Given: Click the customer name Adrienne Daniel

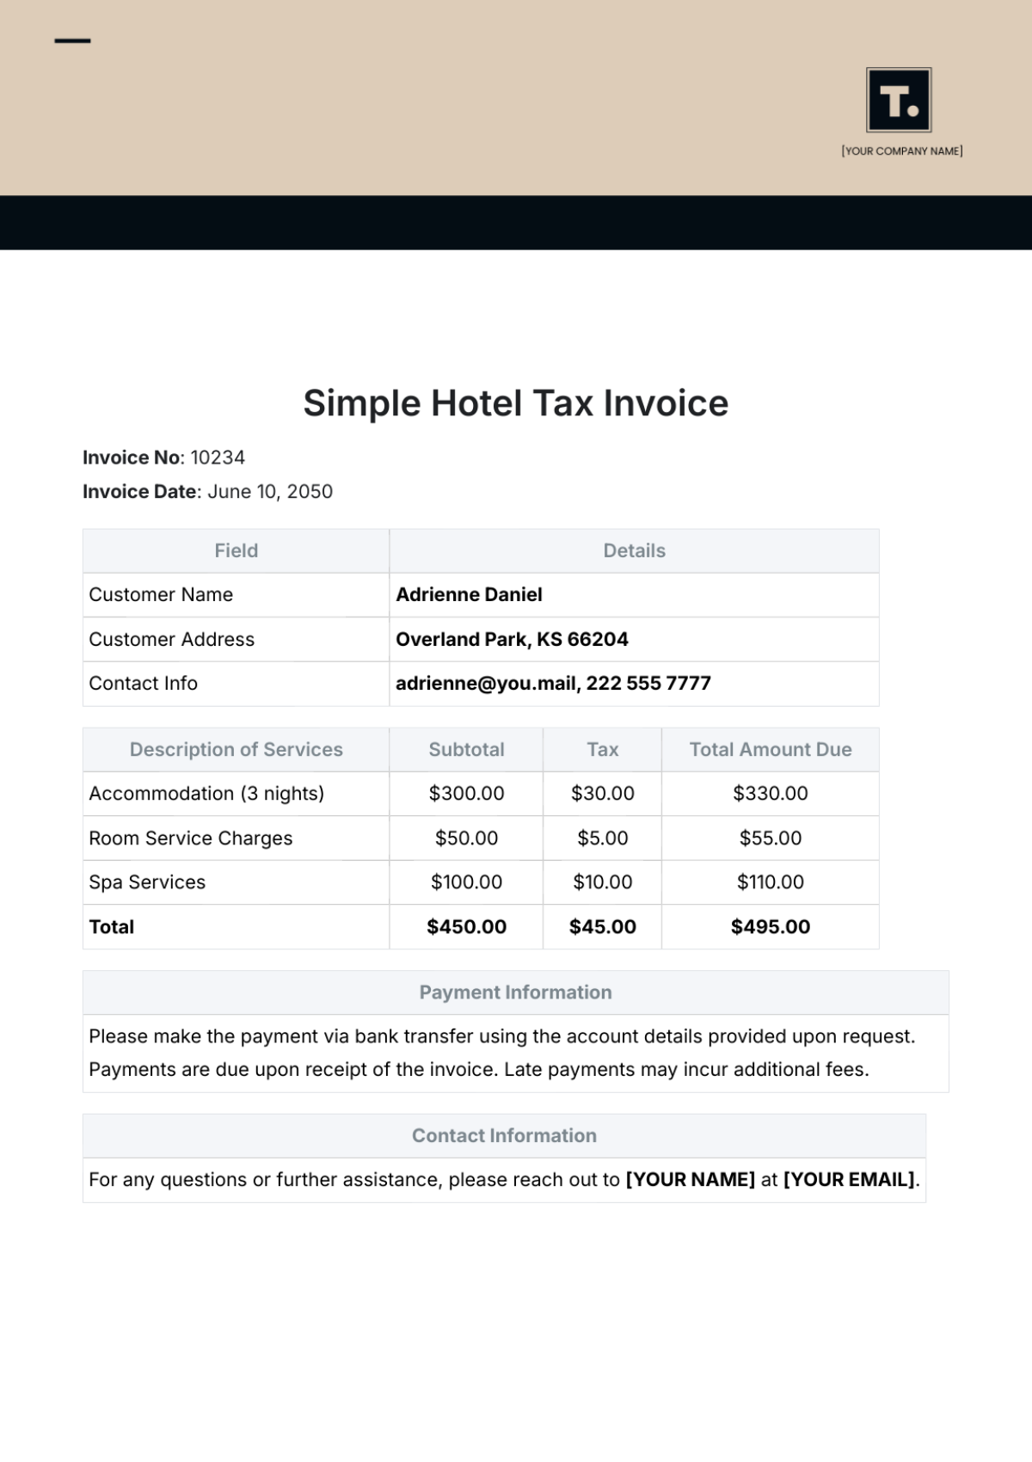Looking at the screenshot, I should 469,594.
